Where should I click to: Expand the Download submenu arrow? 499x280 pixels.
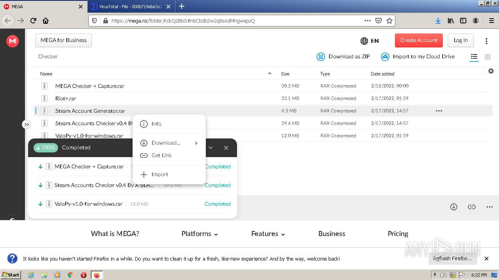coord(196,143)
